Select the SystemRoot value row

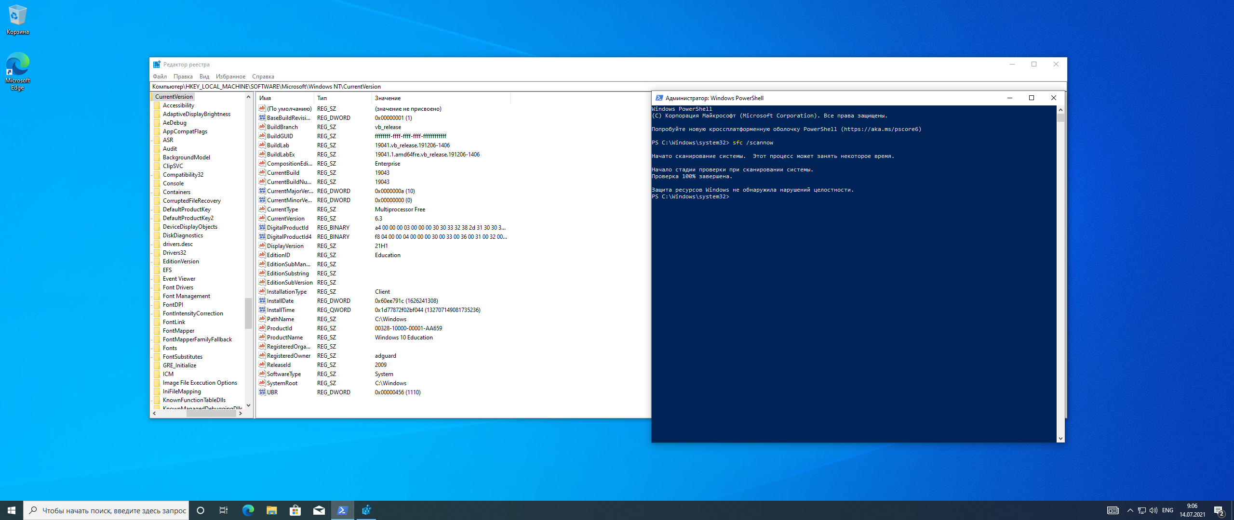[x=383, y=383]
